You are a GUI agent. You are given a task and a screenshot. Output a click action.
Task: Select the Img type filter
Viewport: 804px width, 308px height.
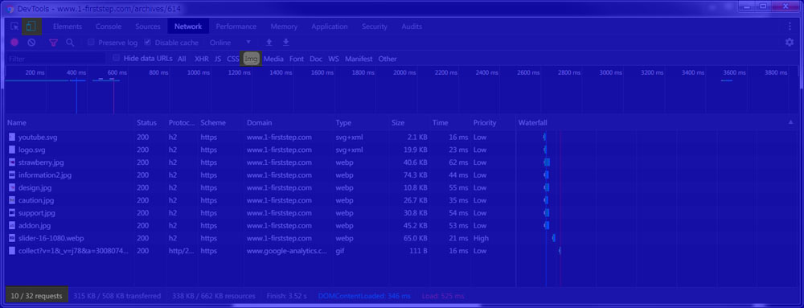(251, 59)
